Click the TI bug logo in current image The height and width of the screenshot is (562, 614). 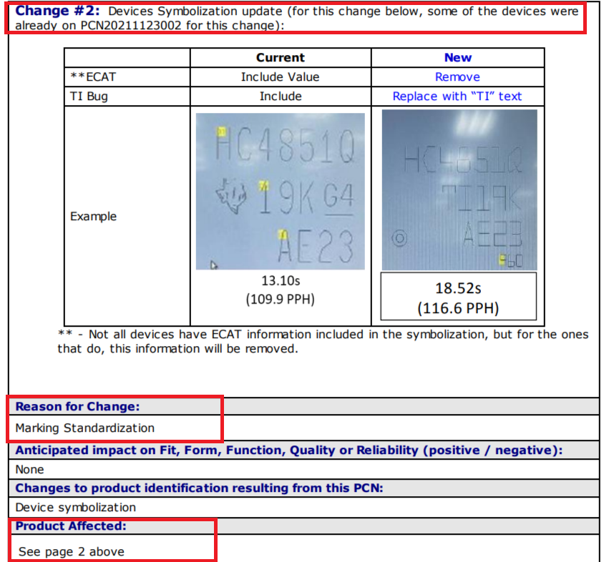pyautogui.click(x=231, y=196)
